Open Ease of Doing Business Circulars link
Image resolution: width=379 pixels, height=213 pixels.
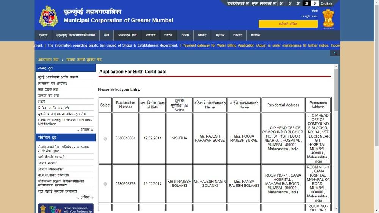[x=65, y=122]
